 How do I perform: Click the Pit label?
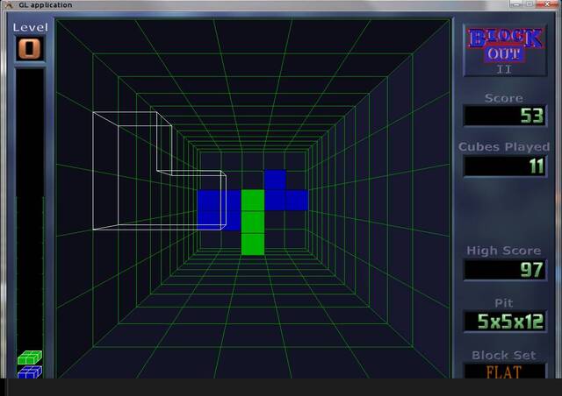[503, 303]
